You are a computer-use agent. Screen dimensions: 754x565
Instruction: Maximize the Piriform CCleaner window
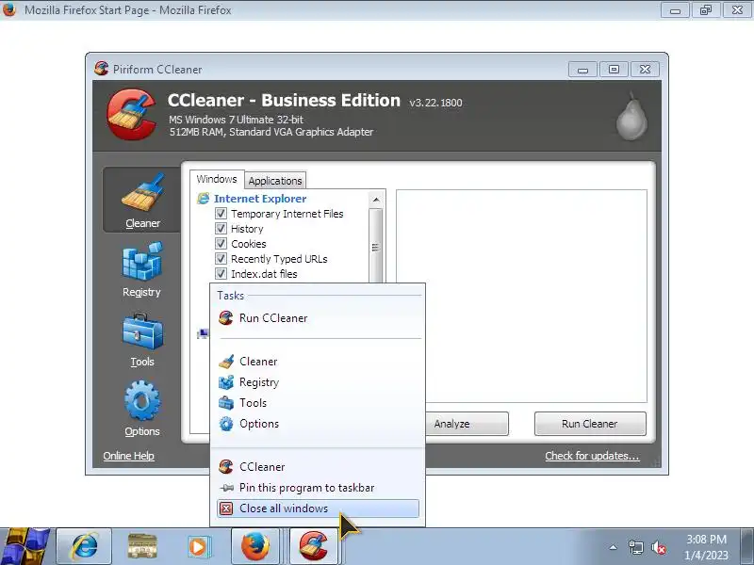tap(614, 70)
